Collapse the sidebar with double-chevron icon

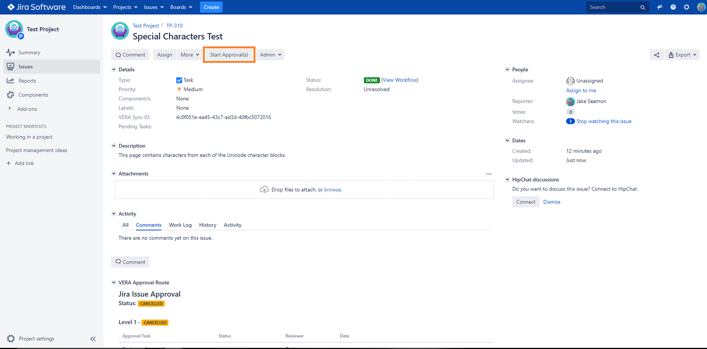[x=93, y=339]
